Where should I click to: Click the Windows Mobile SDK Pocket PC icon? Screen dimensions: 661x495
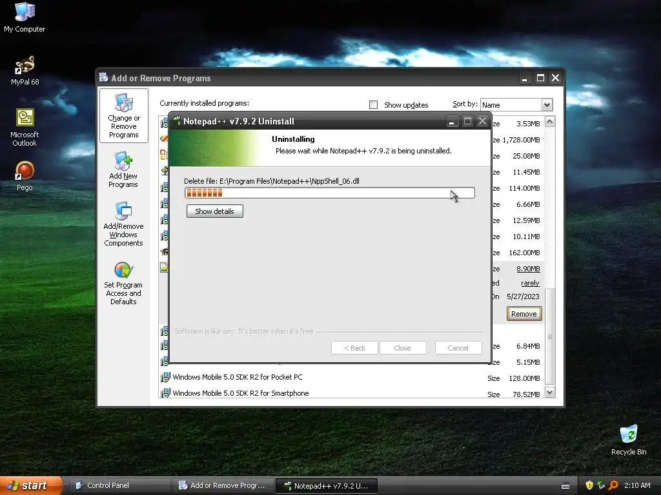click(x=165, y=378)
